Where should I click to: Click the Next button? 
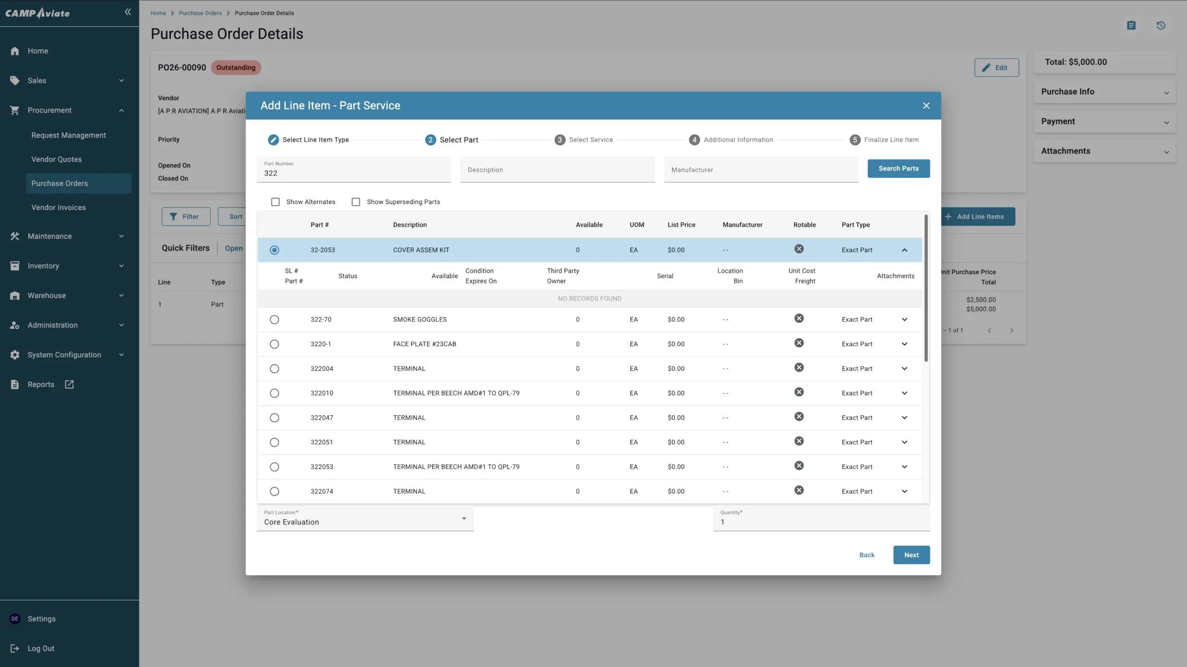(x=911, y=555)
